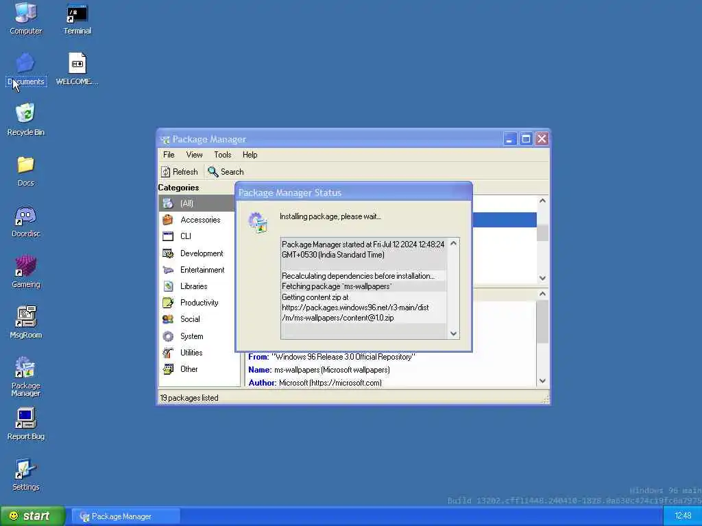The image size is (702, 526).
Task: Launch the Doordisc desktop shortcut
Action: (x=25, y=221)
